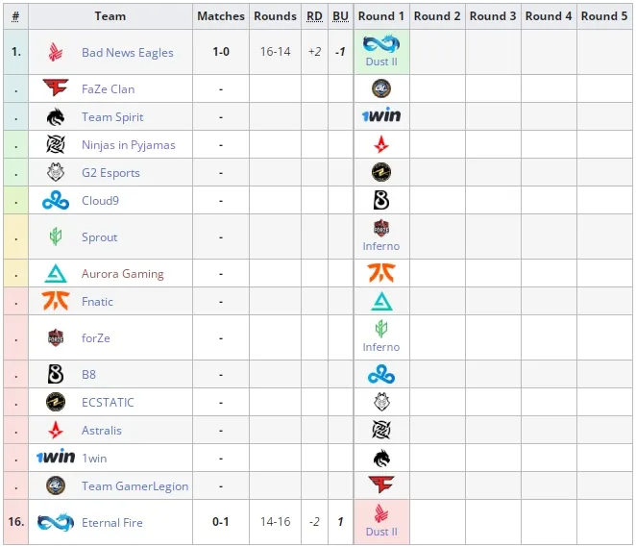Screen dimensions: 636x547
Task: Open the Bad News Eagles team link
Action: coord(128,52)
